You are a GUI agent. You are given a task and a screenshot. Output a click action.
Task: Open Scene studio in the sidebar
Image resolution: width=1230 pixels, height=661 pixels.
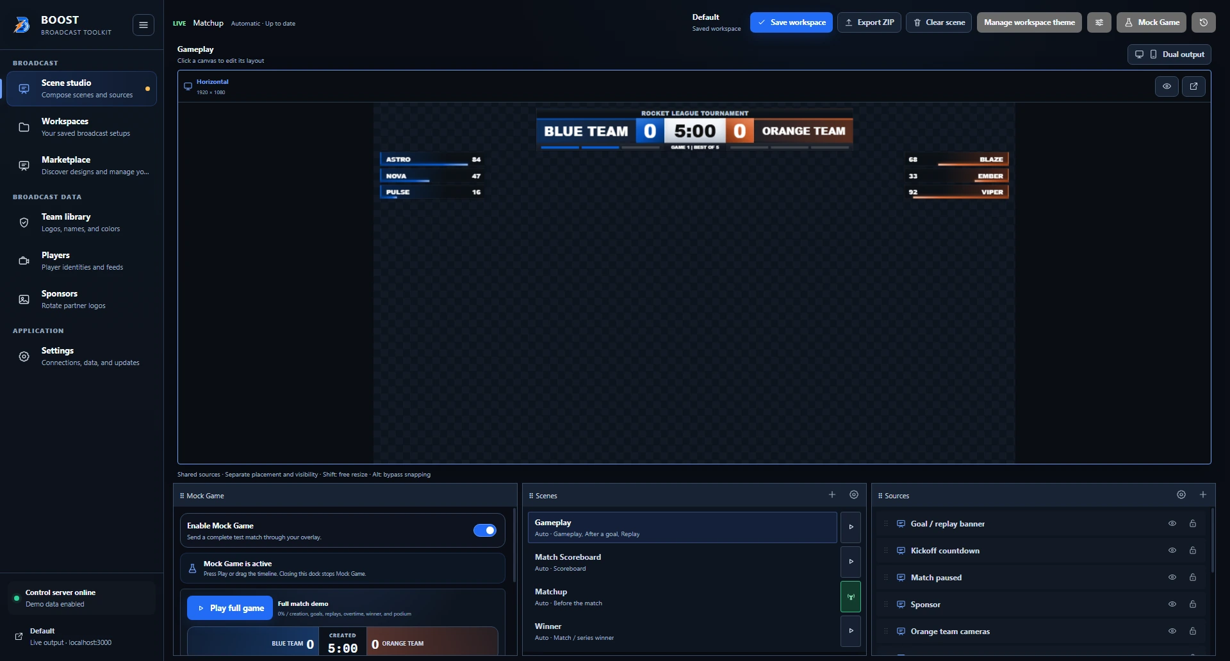point(81,88)
